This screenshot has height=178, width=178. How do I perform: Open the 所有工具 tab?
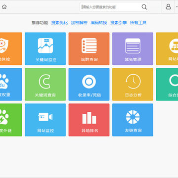pos(138,23)
